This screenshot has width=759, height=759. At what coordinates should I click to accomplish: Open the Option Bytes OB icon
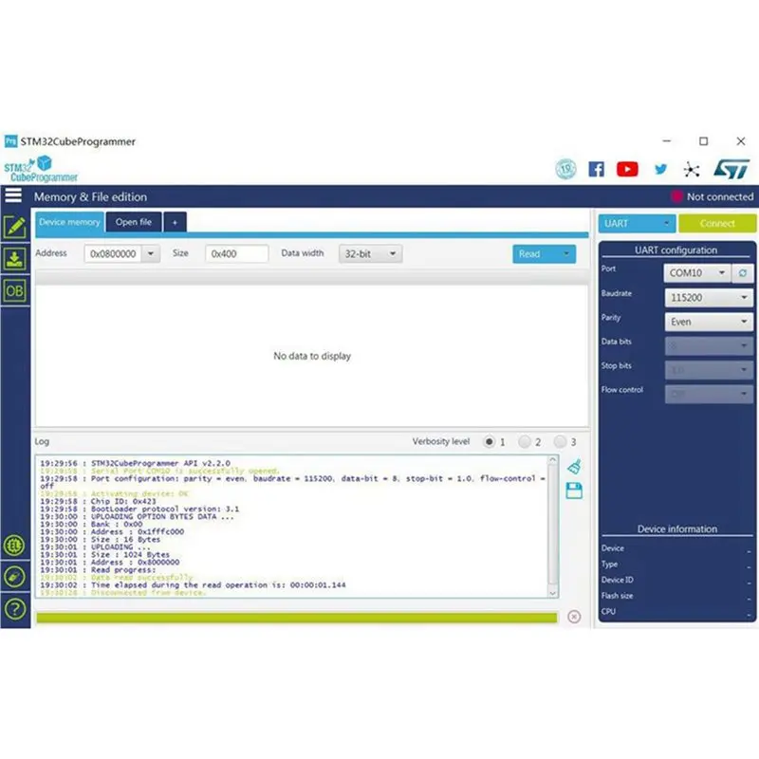(x=14, y=291)
